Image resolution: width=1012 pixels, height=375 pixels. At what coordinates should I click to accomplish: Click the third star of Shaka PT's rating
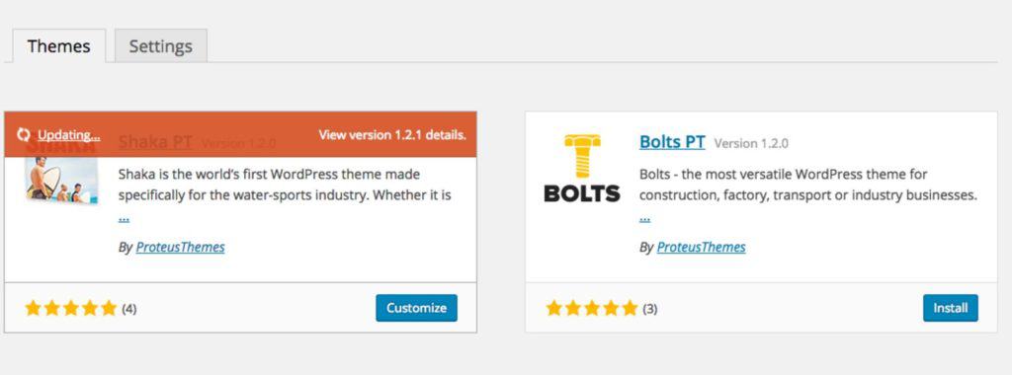pyautogui.click(x=71, y=308)
